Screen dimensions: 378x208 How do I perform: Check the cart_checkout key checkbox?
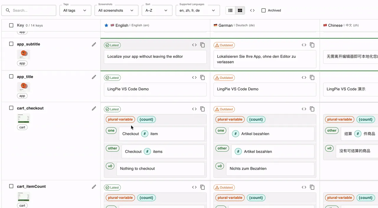click(11, 108)
